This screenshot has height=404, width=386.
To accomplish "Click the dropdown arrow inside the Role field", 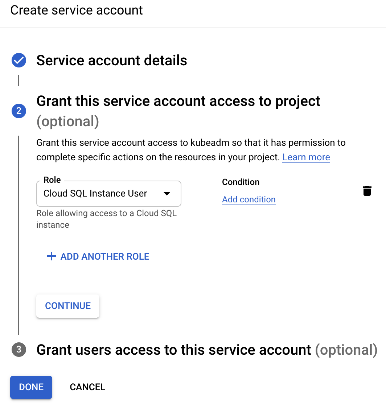I will (167, 194).
